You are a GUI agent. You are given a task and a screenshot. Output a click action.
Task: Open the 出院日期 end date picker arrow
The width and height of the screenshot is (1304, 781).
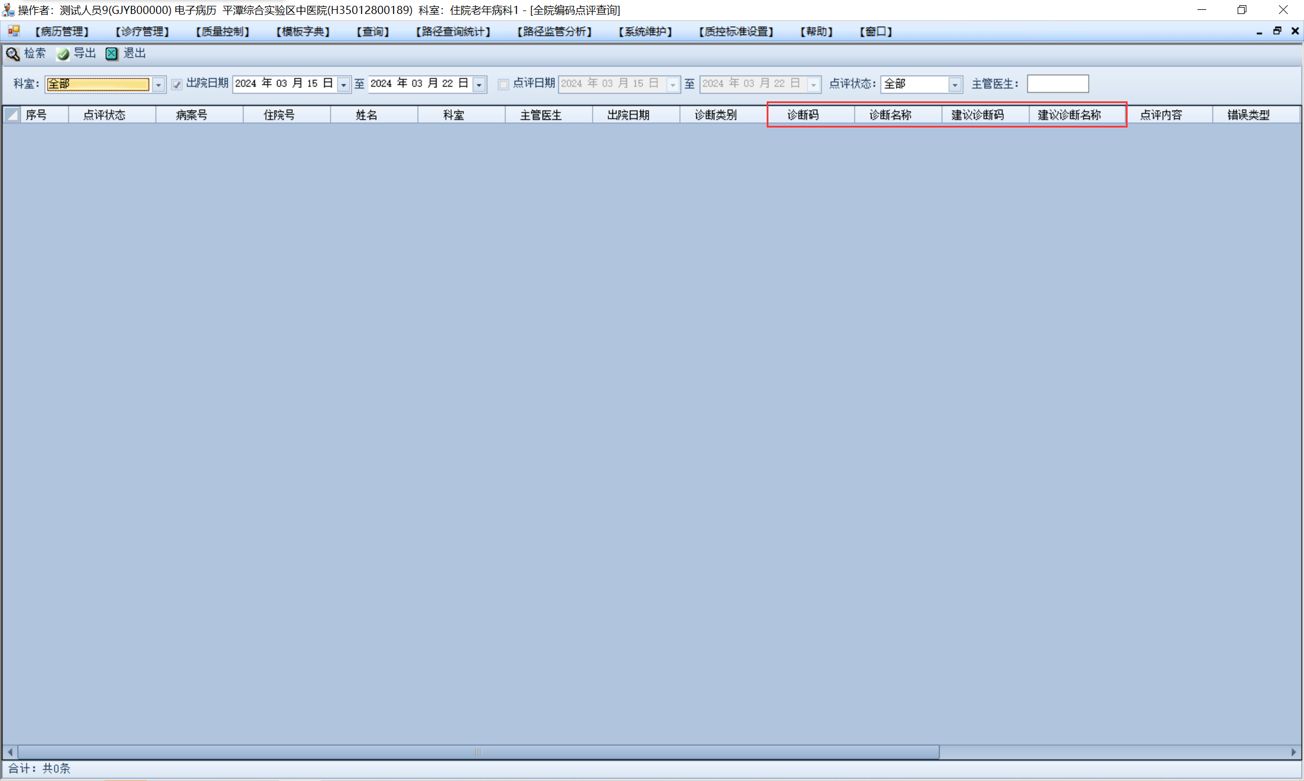click(x=479, y=84)
